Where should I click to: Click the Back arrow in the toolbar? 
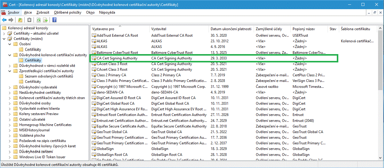[x=4, y=20]
